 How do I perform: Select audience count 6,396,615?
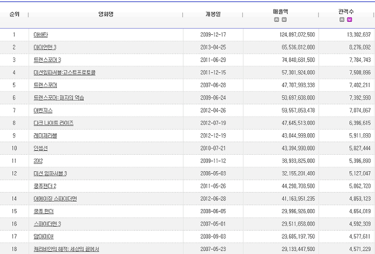(x=360, y=123)
